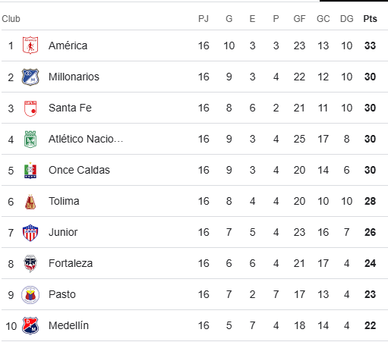Click the Club column header
This screenshot has height=342, width=388.
tap(11, 19)
